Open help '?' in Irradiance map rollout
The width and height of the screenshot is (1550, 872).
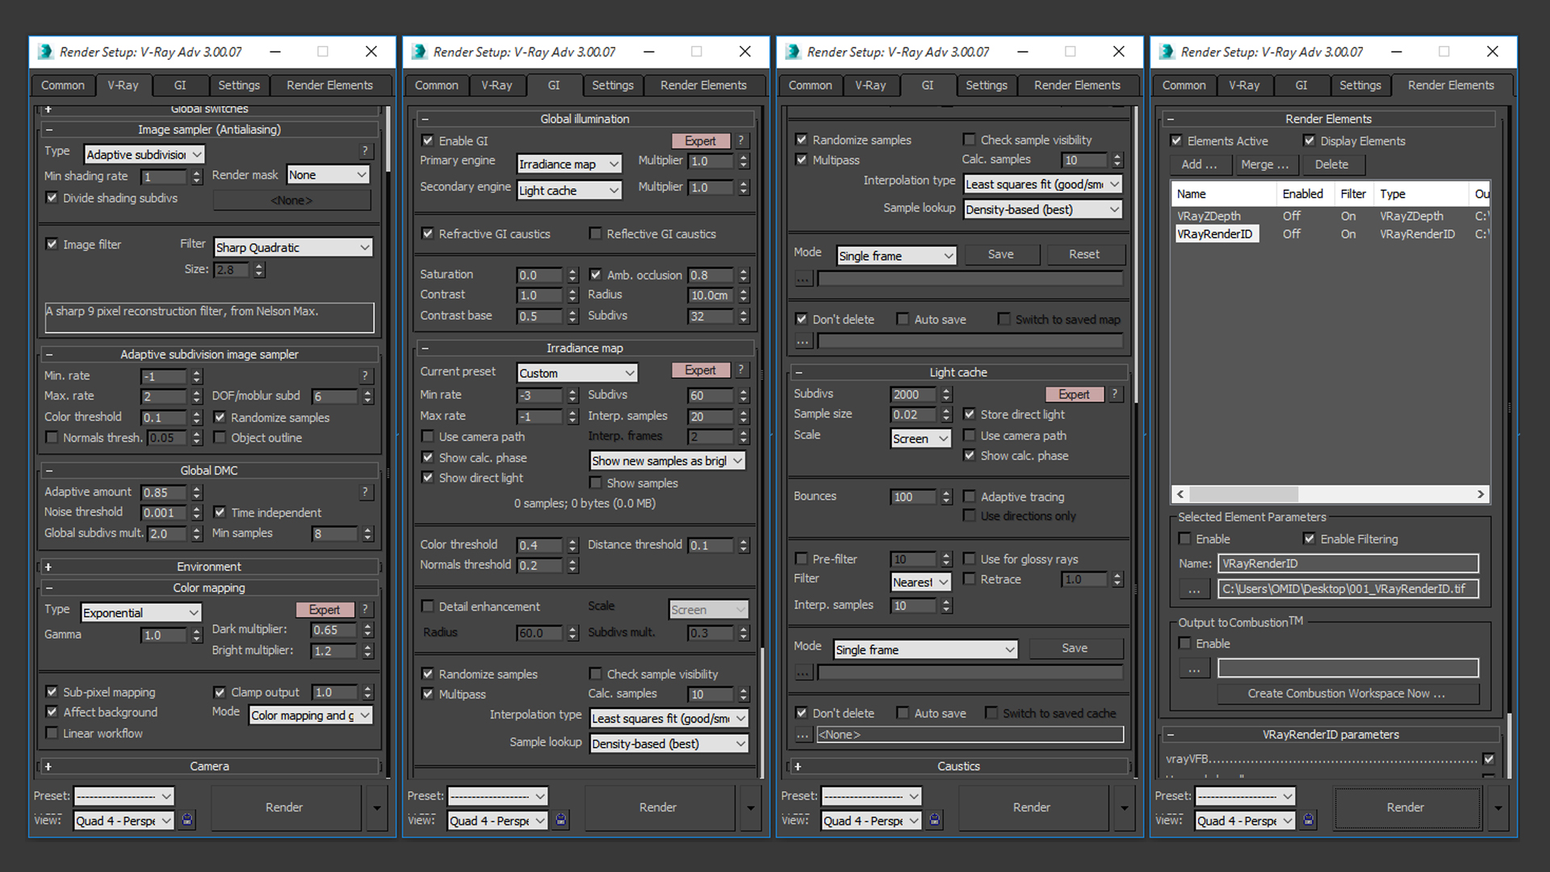click(741, 370)
